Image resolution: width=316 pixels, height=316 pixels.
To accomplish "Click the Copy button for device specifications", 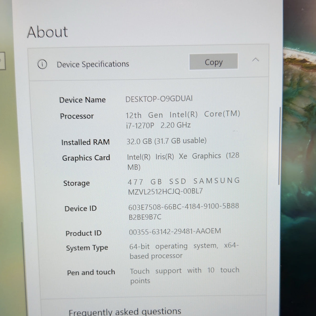I will (x=214, y=62).
